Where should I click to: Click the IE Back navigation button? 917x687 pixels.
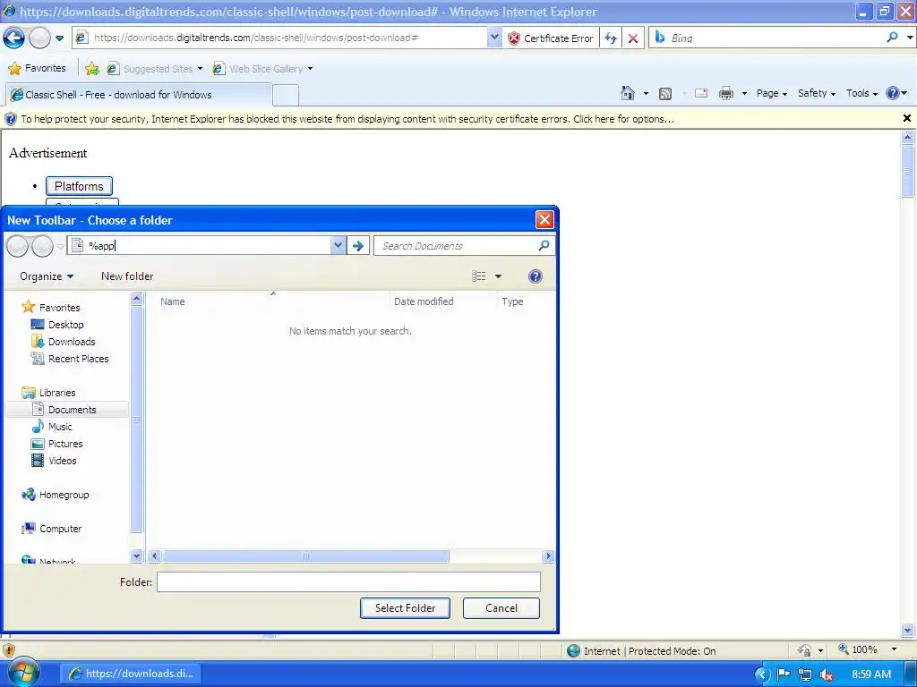click(14, 38)
